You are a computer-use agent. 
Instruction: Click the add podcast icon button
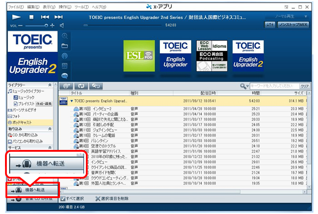[66, 85]
